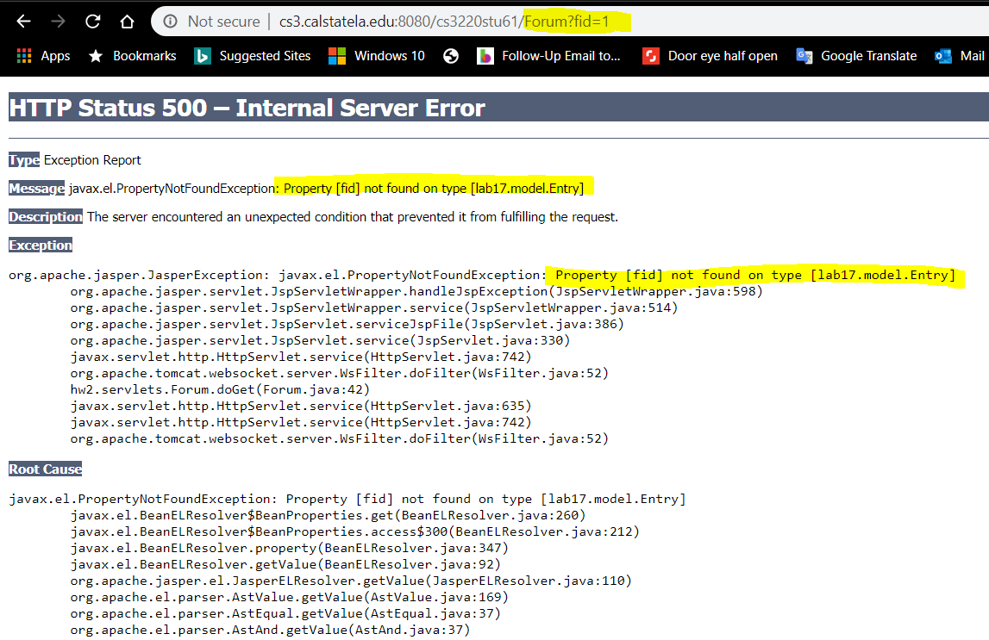Go to the browser home page
Viewport: 989px width, 640px height.
pos(127,22)
